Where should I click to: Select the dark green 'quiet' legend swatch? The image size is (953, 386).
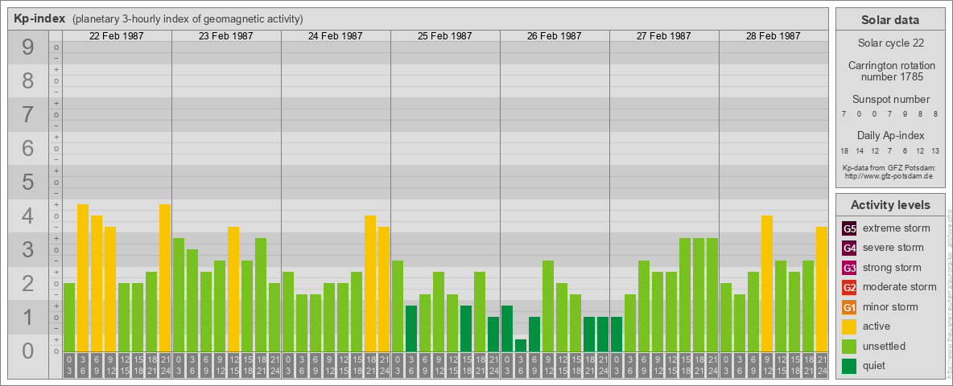pyautogui.click(x=849, y=366)
